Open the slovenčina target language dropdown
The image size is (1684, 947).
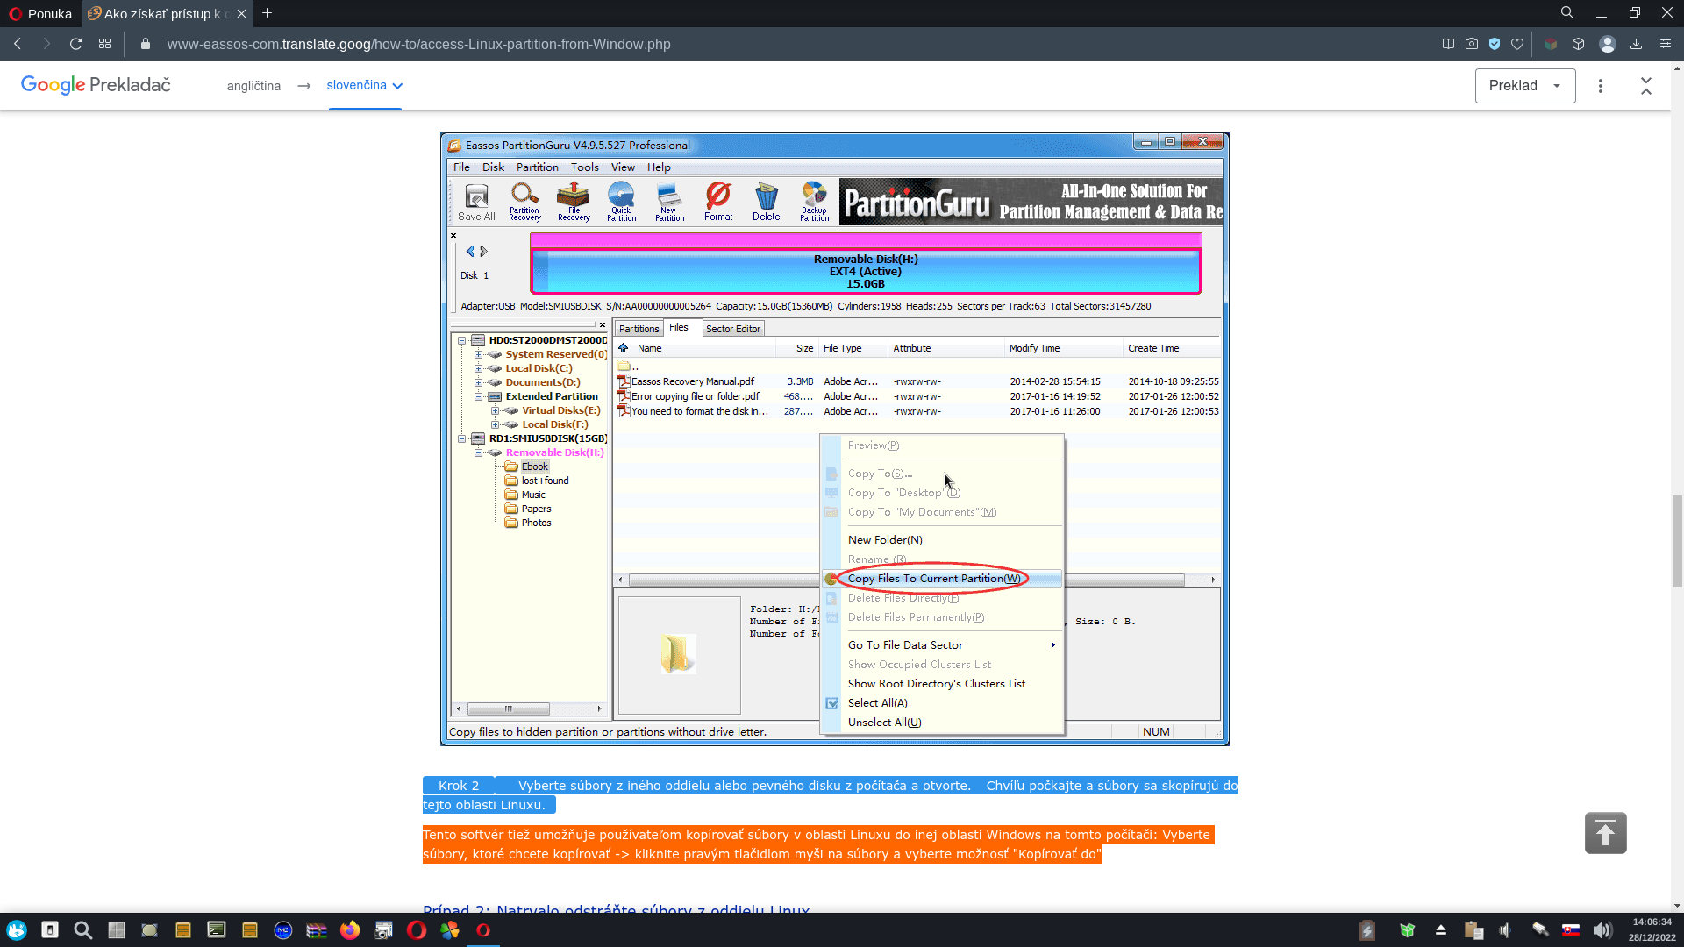coord(365,85)
